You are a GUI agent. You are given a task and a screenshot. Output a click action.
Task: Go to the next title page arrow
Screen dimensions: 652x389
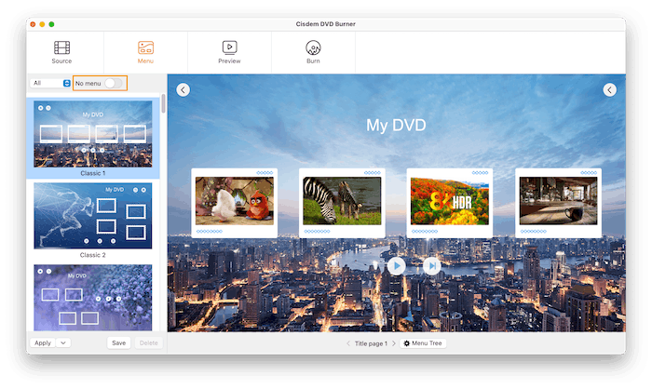(393, 343)
